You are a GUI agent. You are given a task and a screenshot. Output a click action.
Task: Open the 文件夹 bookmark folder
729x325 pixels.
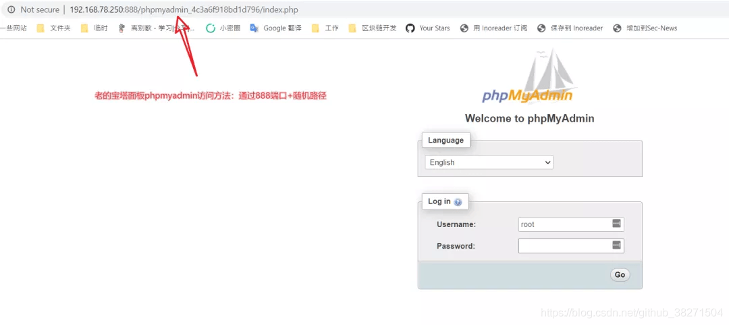(x=53, y=28)
